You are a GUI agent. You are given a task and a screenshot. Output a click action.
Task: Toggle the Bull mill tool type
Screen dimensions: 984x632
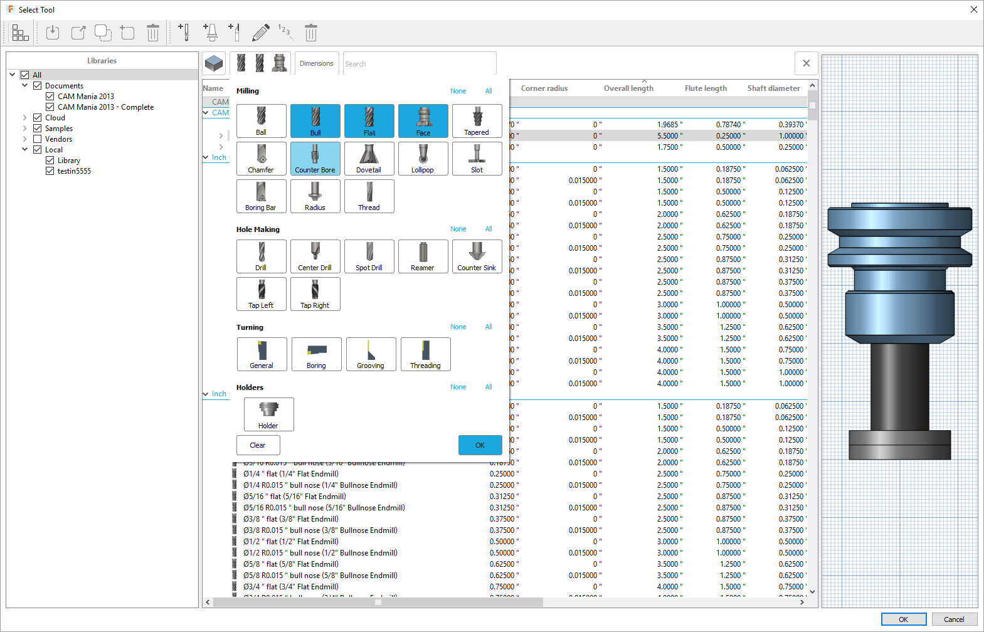click(315, 121)
